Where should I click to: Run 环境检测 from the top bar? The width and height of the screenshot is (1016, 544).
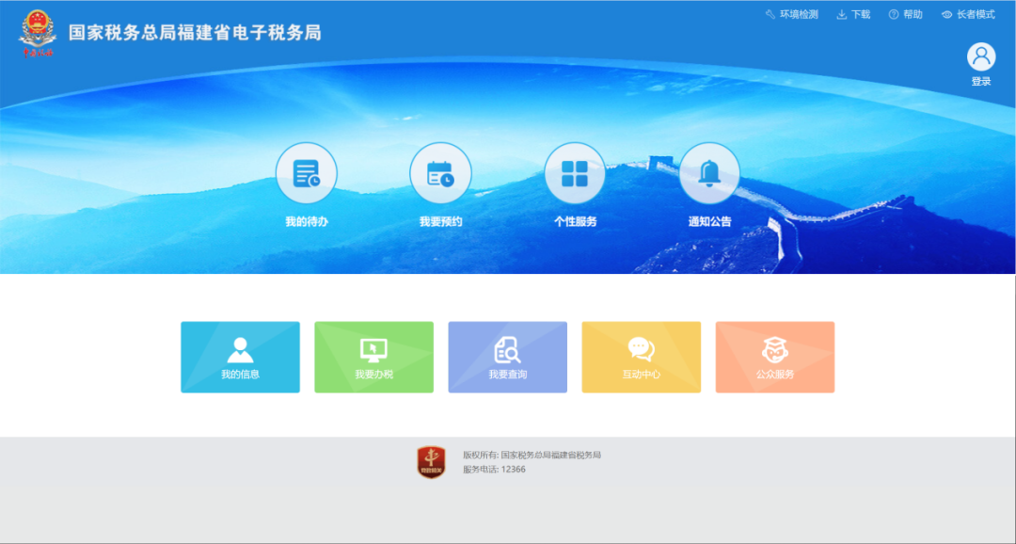[791, 15]
